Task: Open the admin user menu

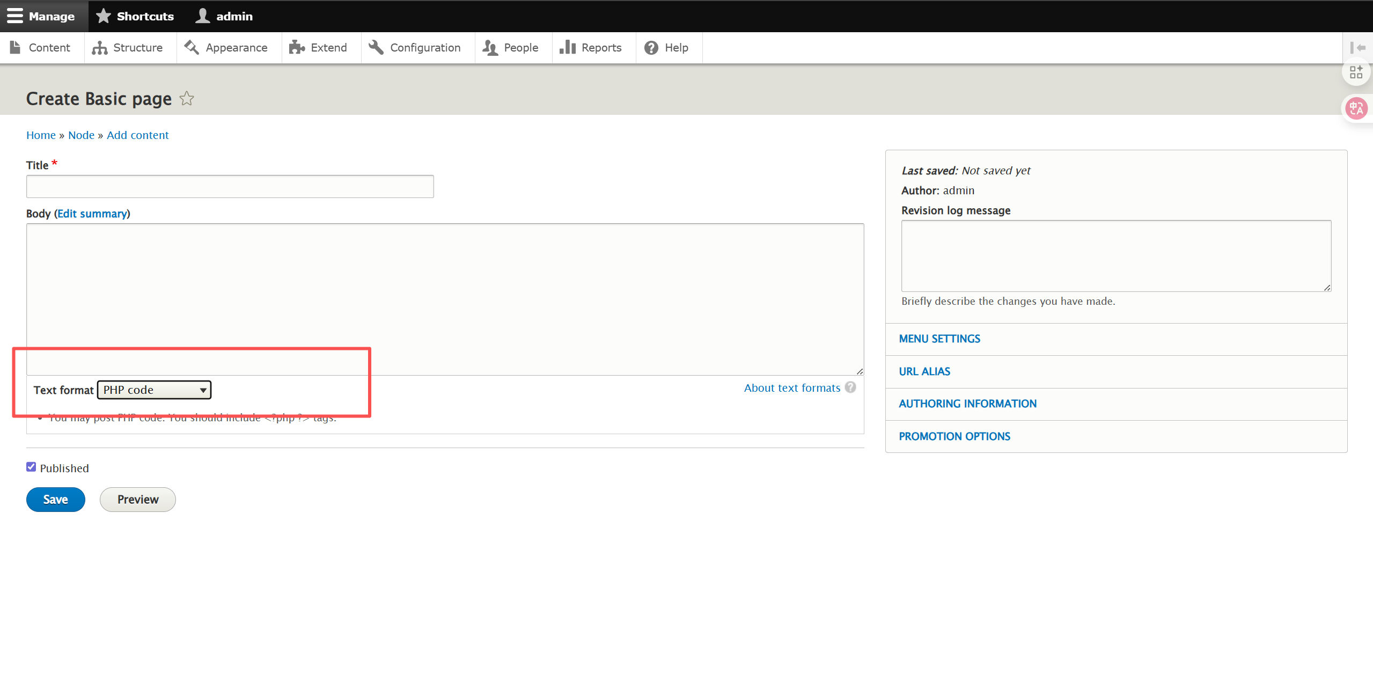Action: point(224,16)
